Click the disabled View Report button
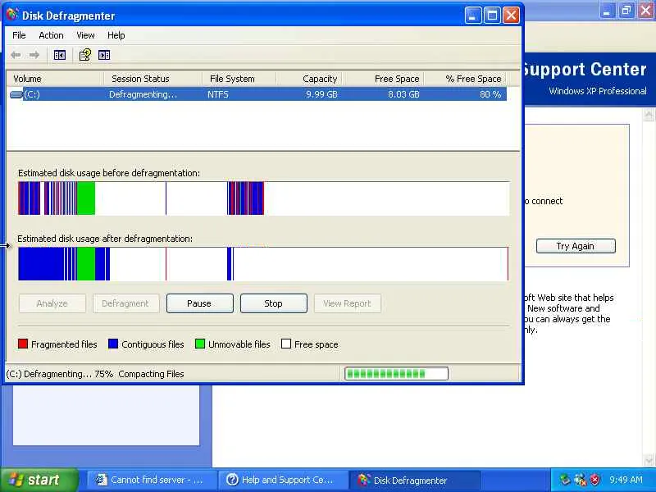This screenshot has height=492, width=656. (x=347, y=303)
